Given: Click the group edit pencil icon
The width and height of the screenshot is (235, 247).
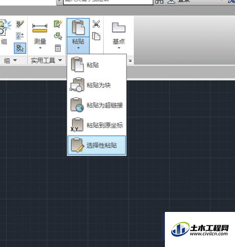Looking at the screenshot, I should point(20,24).
